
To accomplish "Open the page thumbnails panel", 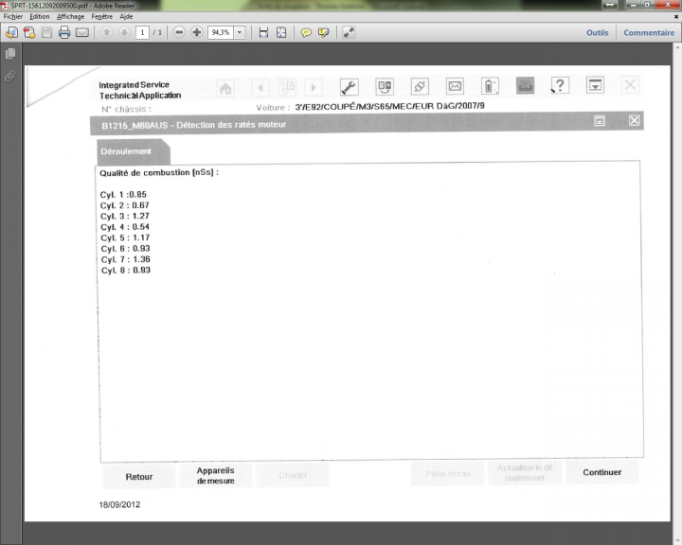I will (x=10, y=53).
